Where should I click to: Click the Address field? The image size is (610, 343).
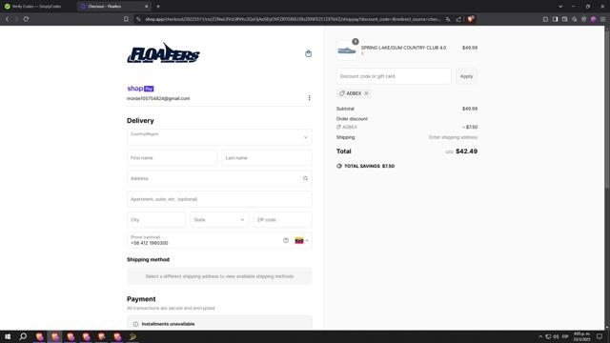coord(219,178)
